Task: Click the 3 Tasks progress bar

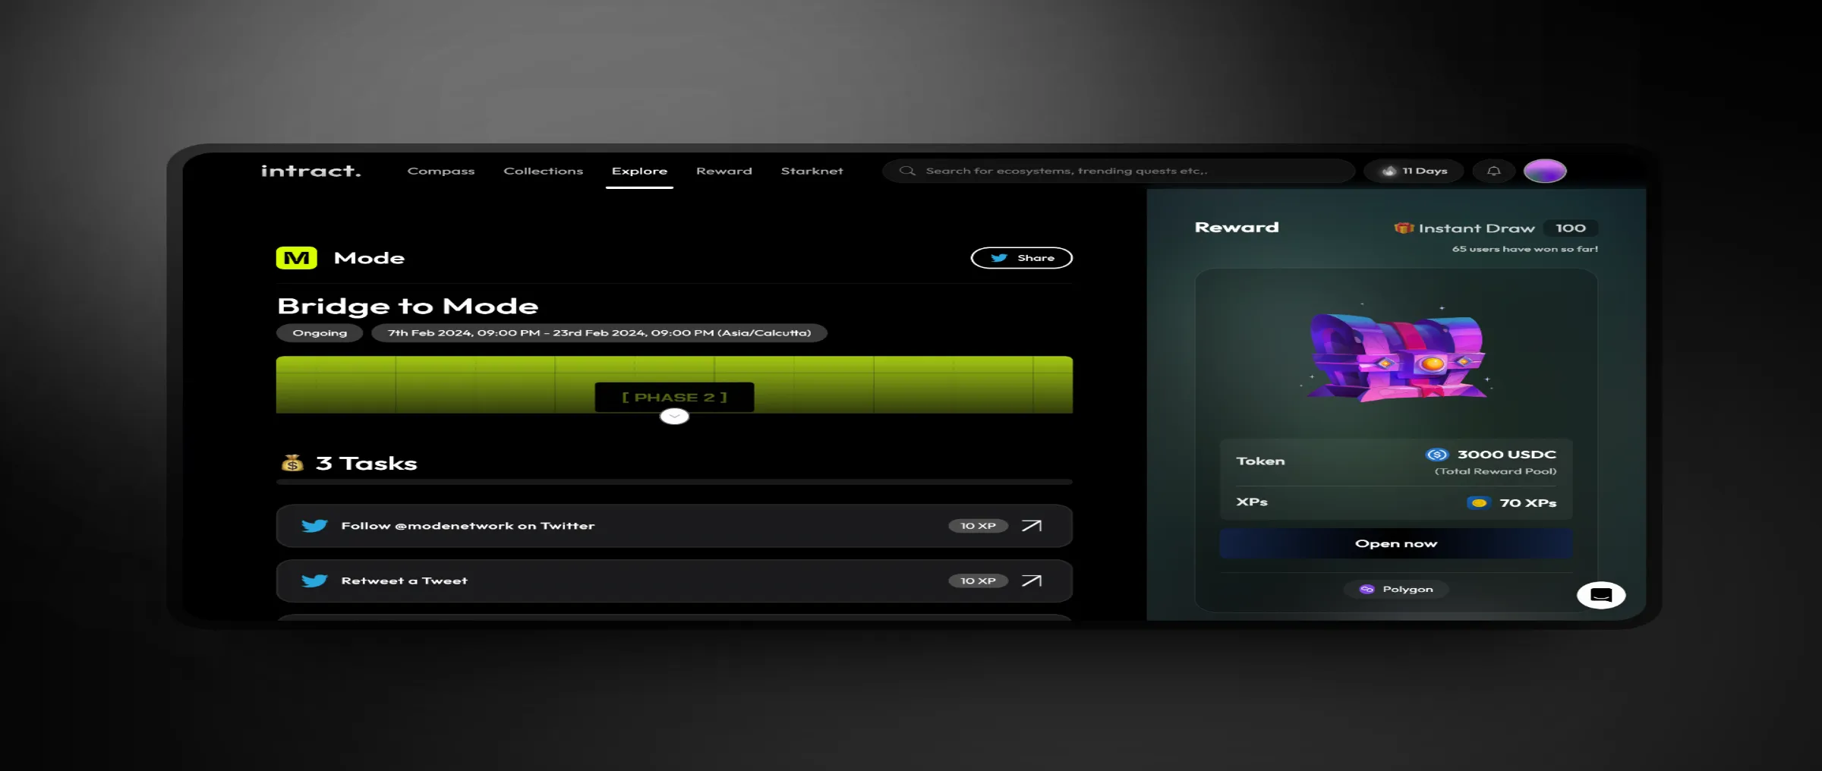Action: (674, 482)
